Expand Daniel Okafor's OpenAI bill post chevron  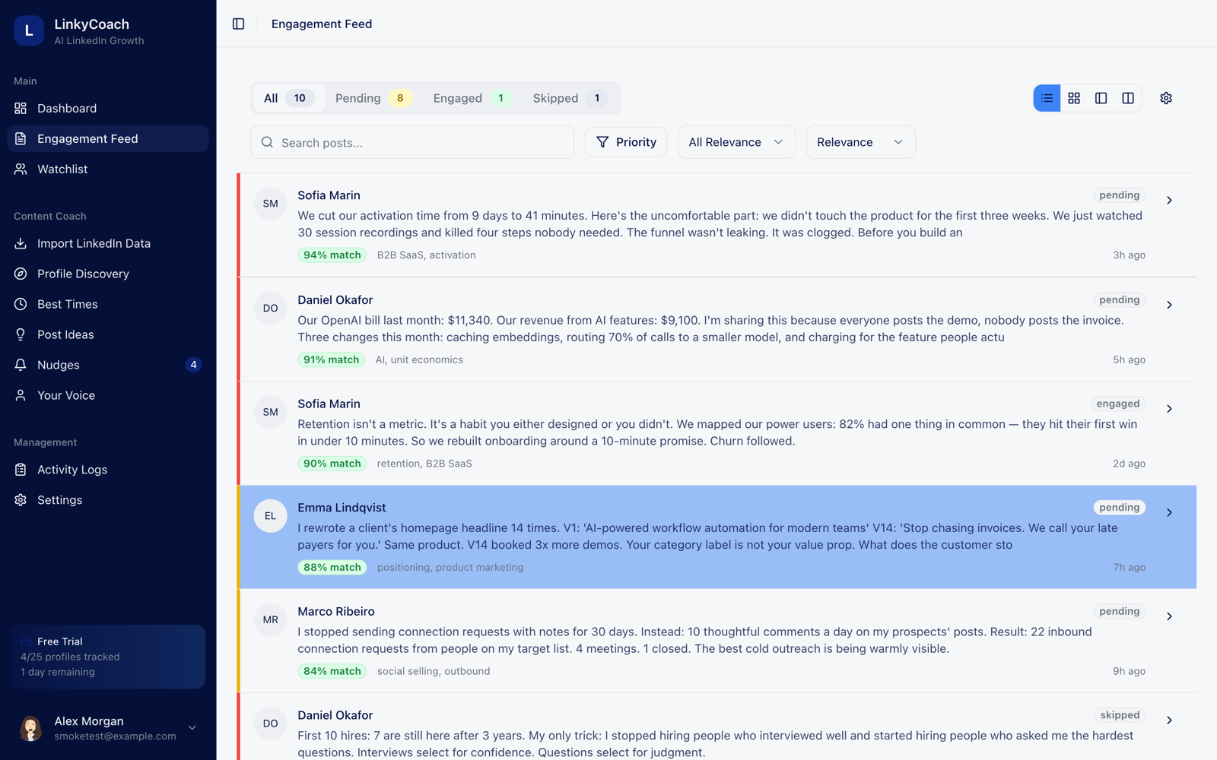(x=1169, y=305)
